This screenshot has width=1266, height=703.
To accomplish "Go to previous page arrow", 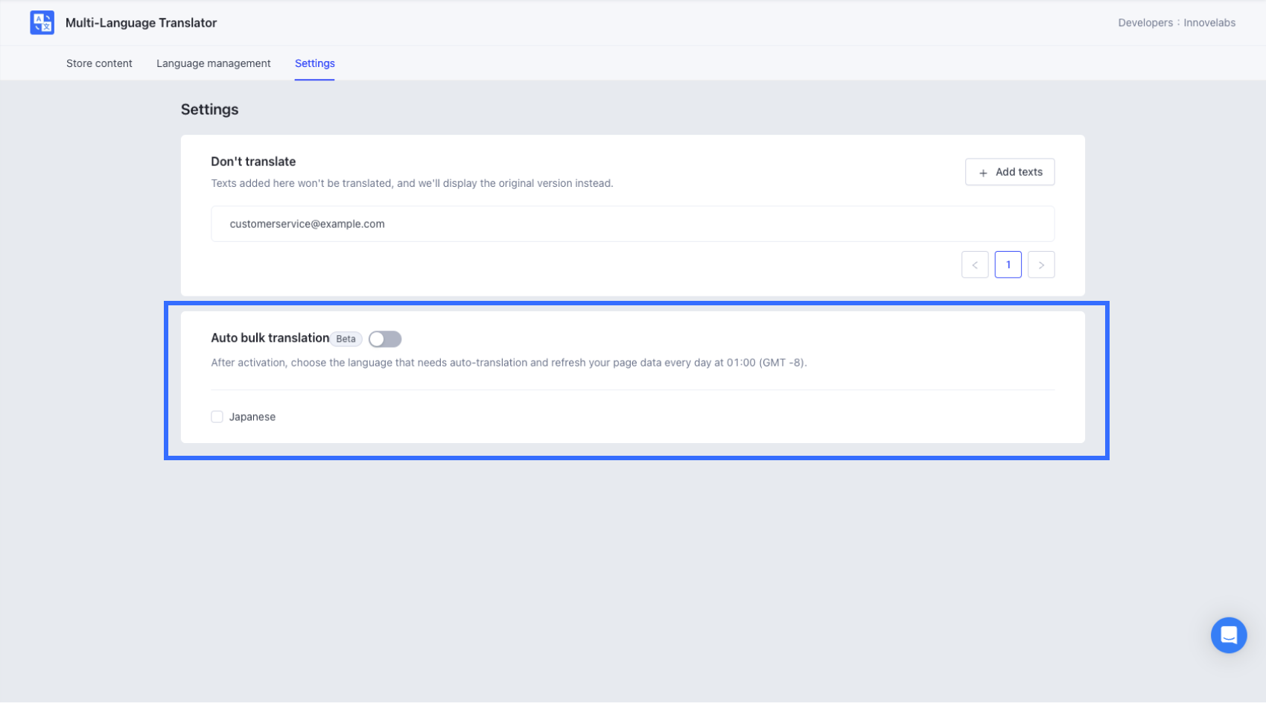I will point(975,265).
